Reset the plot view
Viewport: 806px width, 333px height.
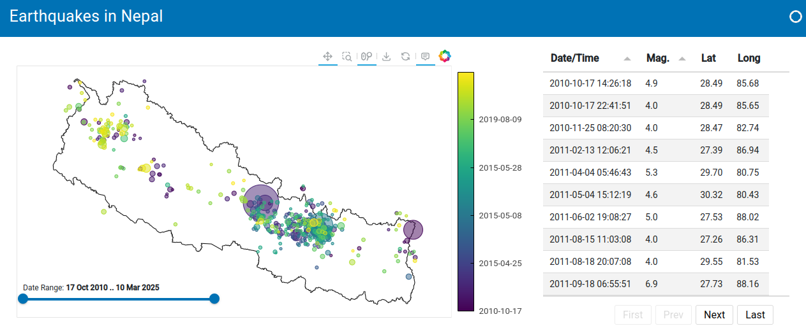coord(405,56)
